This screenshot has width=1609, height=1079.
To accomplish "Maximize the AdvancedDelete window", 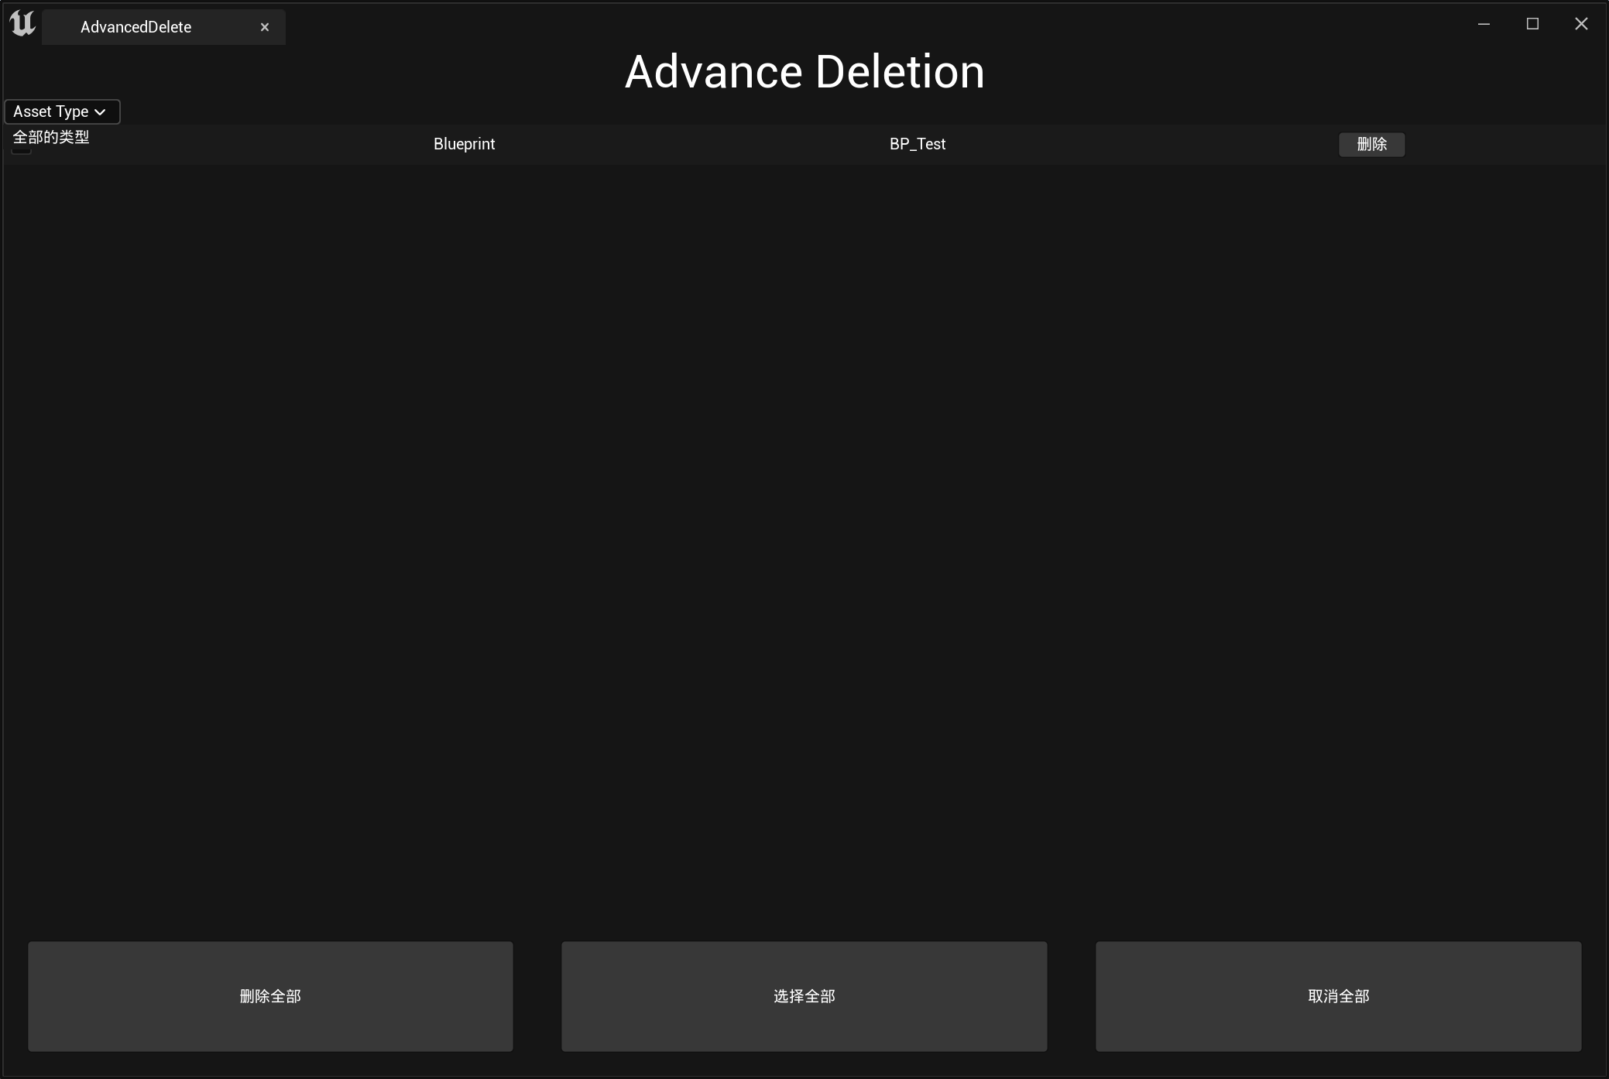I will (1532, 24).
